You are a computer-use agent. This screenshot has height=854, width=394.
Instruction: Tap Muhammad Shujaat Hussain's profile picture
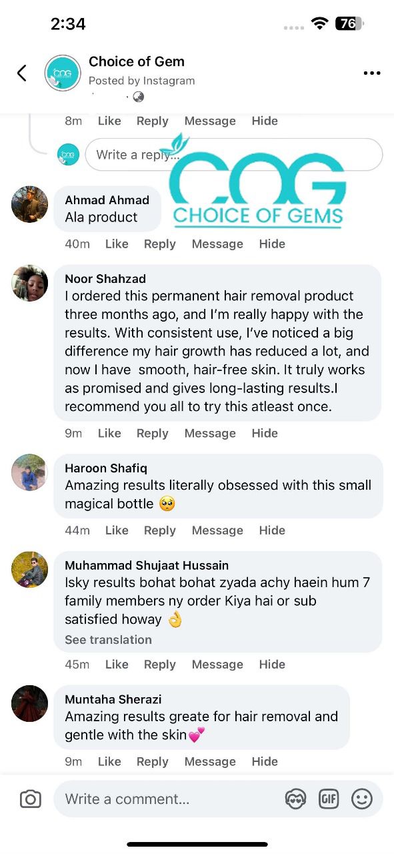coord(29,569)
